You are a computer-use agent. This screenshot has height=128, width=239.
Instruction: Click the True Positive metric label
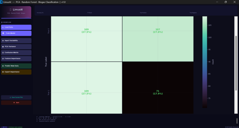point(143,13)
